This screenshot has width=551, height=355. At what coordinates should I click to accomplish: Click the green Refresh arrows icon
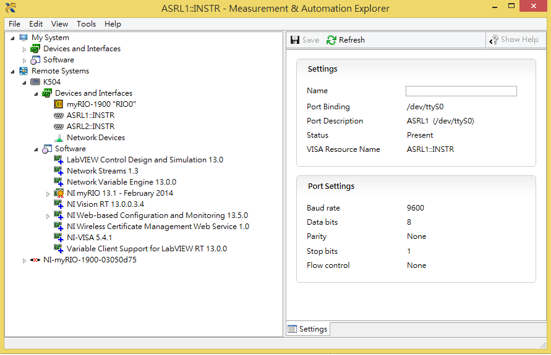(x=331, y=40)
